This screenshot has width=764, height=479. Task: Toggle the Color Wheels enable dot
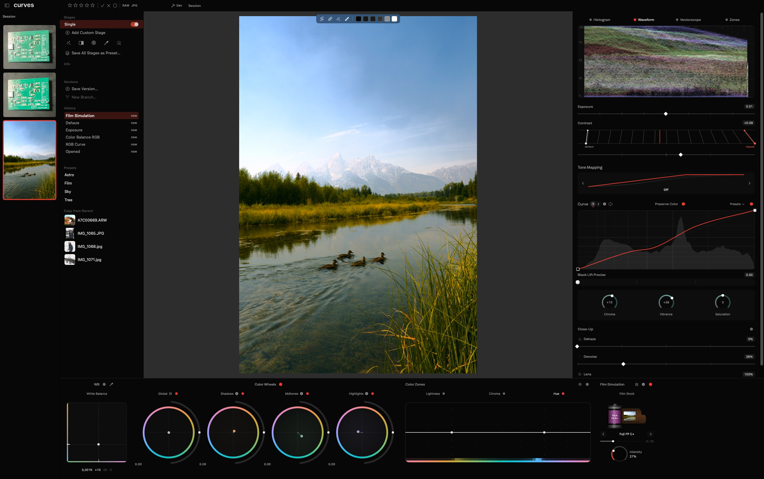coord(281,384)
